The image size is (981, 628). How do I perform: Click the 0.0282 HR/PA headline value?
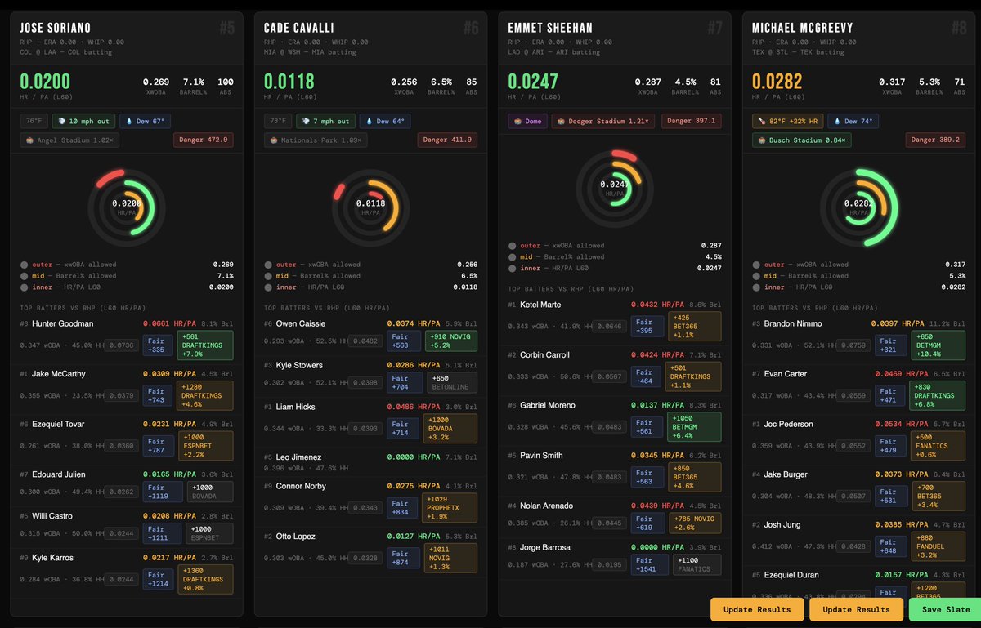pos(777,82)
